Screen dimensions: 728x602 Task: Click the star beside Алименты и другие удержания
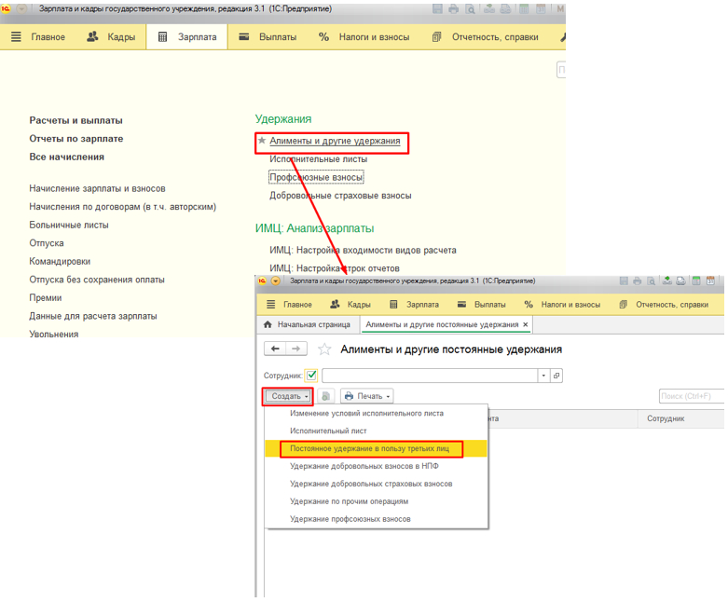262,142
